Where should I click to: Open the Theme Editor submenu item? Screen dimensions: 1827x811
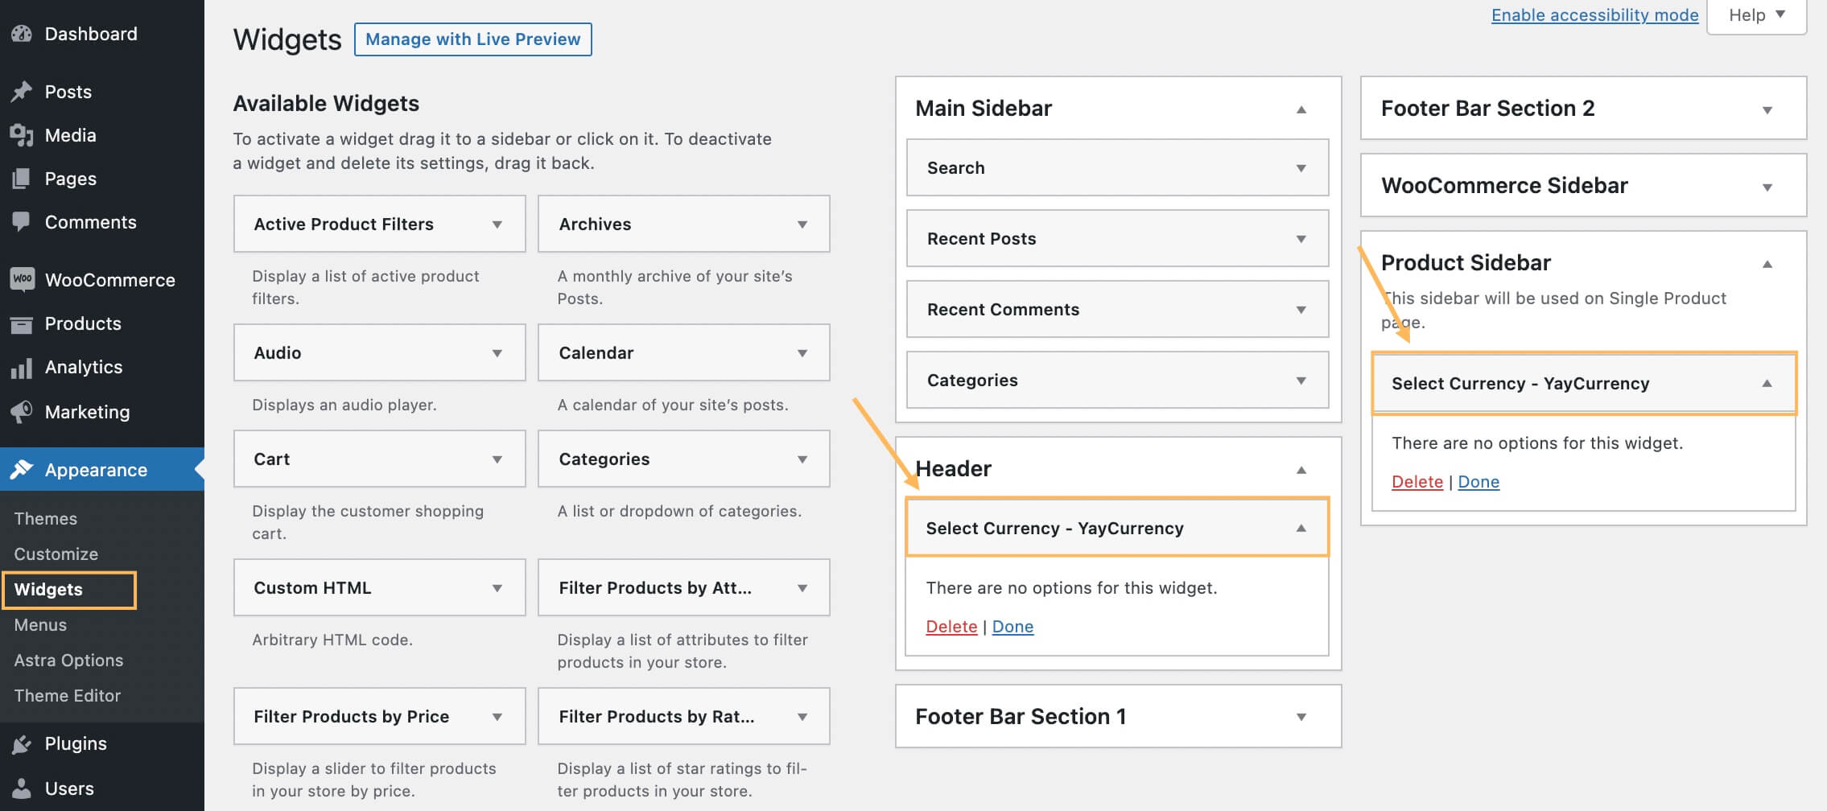pos(68,696)
